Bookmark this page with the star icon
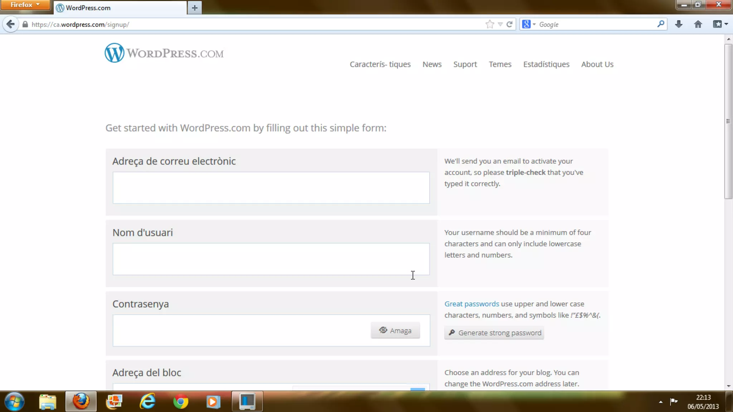The image size is (733, 412). (x=490, y=24)
